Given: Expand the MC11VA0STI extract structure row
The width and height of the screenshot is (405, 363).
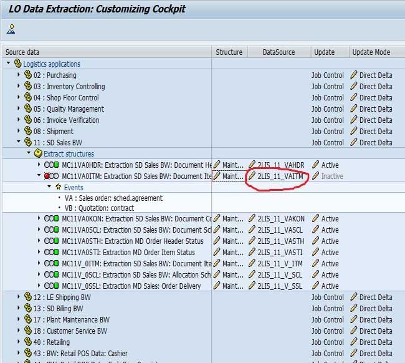Looking at the screenshot, I should [39, 252].
